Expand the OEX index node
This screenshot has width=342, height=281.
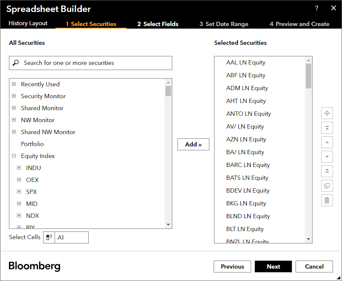tap(19, 180)
